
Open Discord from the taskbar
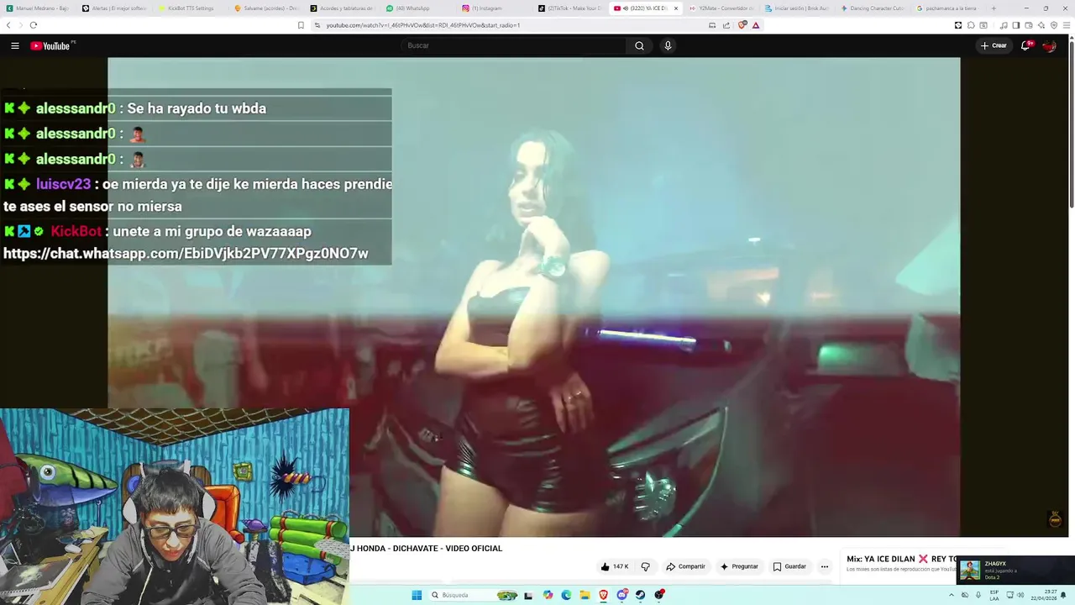tap(621, 595)
